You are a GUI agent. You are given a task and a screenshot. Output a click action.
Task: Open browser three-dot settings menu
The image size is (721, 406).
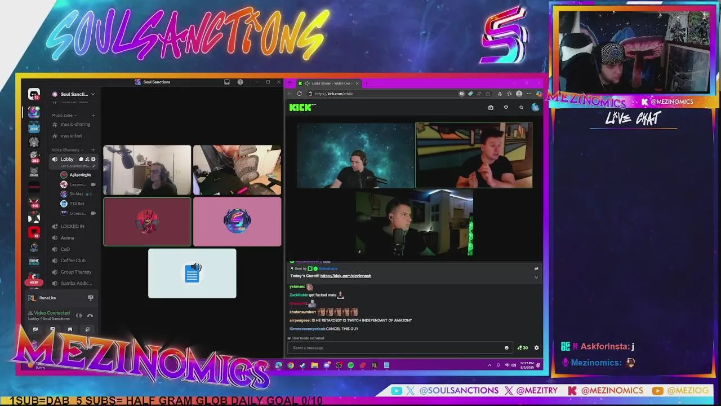(529, 94)
